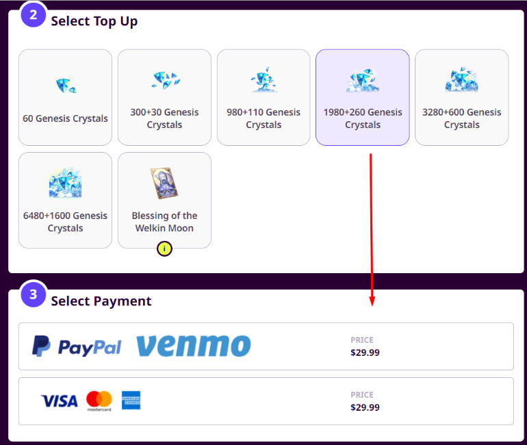Click the Venmo logo
Image resolution: width=527 pixels, height=445 pixels.
(x=194, y=346)
